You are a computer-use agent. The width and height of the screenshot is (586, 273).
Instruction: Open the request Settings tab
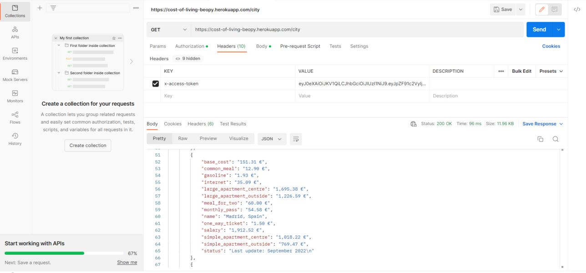click(x=359, y=46)
